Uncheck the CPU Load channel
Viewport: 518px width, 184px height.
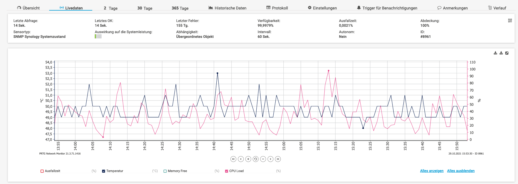tap(227, 171)
